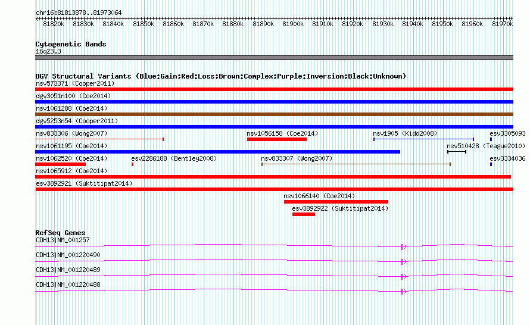Click the exon marker on CDH13|NM_001220489 transcript
530x325 pixels.
pos(402,277)
